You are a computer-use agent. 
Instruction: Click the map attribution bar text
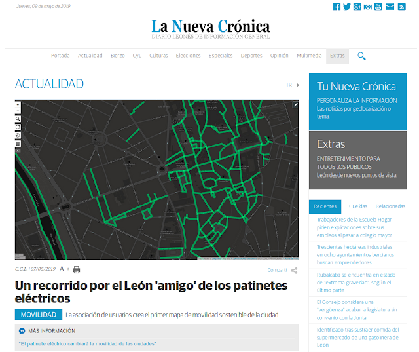coord(247,258)
